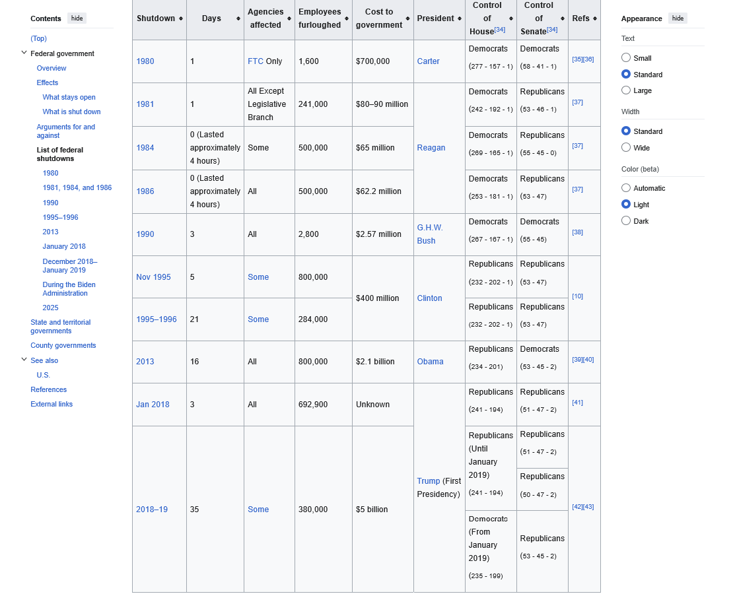Open the FTC agency link
This screenshot has width=735, height=594.
coord(255,61)
